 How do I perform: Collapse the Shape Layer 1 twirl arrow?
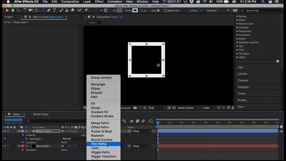click(19, 131)
